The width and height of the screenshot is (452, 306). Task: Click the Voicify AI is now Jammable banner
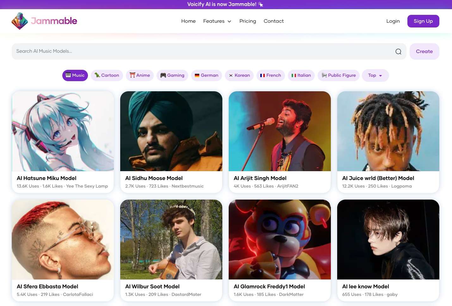tap(225, 4)
